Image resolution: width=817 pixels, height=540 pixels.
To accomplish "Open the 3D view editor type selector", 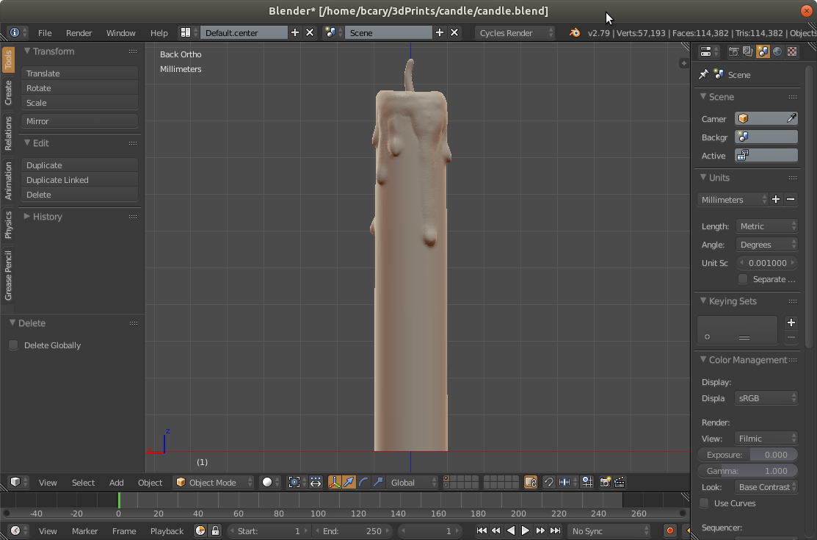I will tap(19, 482).
